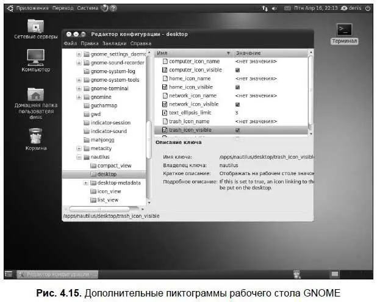The width and height of the screenshot is (377, 302).
Task: Open the Файл menu
Action: click(x=70, y=43)
